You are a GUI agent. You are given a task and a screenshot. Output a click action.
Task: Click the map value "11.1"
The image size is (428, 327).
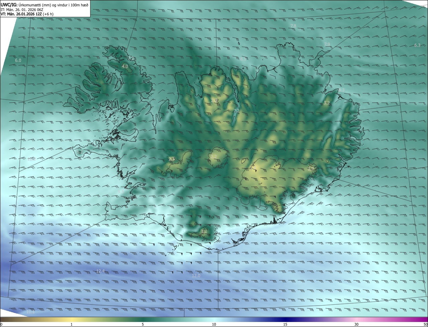click(x=30, y=312)
